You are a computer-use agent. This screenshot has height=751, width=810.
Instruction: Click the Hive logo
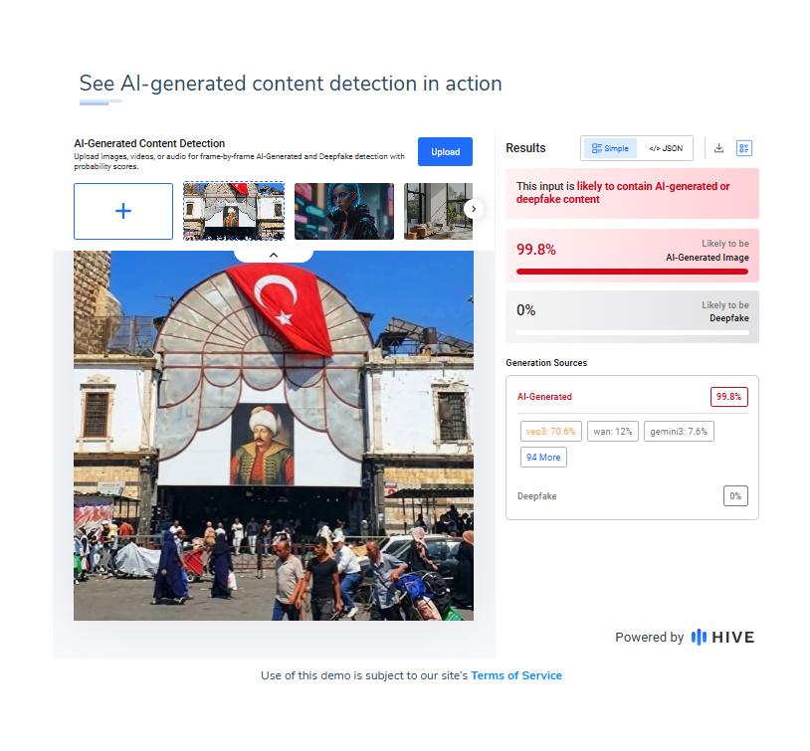point(722,637)
